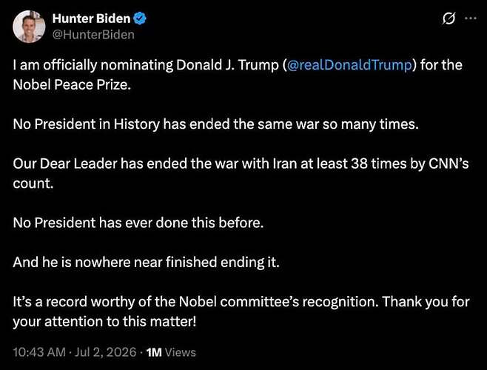Screen dimensions: 487x370
Task: Click 'No President has ever done this before.'
Action: (x=138, y=223)
